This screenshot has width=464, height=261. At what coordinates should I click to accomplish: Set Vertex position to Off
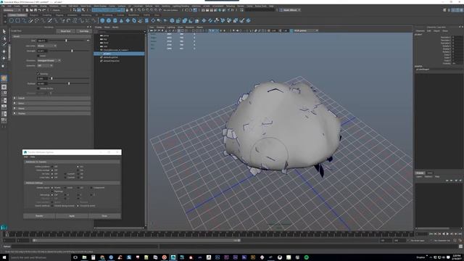click(x=52, y=167)
